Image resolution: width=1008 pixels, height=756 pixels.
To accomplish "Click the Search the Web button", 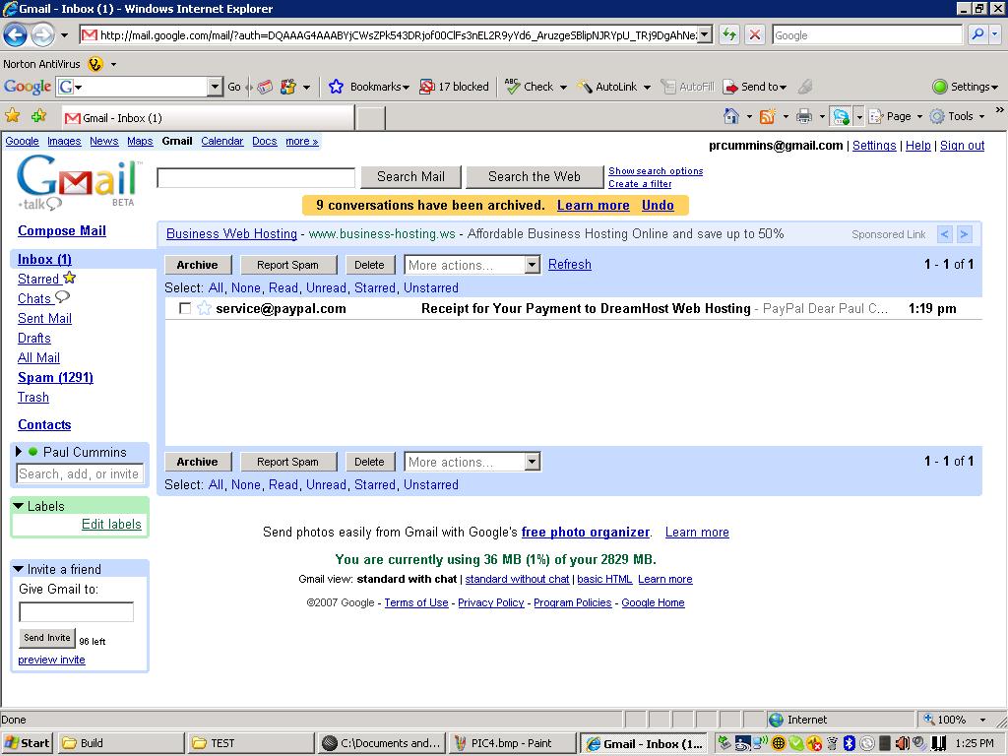I will [x=535, y=177].
